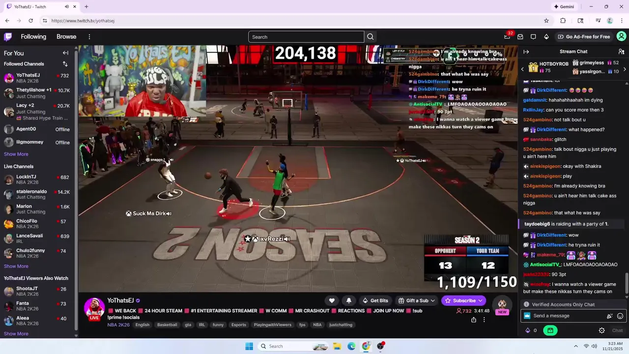Open the user avatar menu

(x=621, y=37)
